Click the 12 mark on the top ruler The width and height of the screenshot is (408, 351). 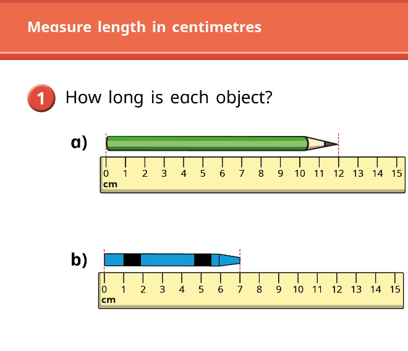(x=338, y=173)
